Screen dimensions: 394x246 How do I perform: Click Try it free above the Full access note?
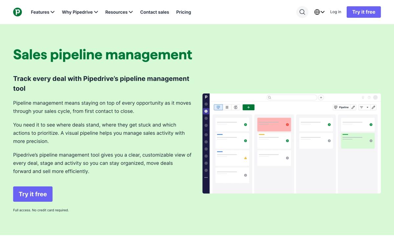(x=33, y=194)
